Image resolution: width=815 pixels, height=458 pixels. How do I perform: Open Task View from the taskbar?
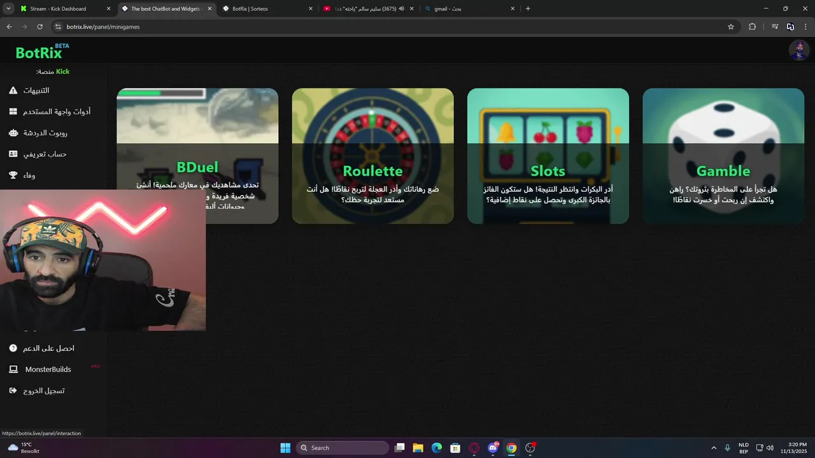(399, 448)
